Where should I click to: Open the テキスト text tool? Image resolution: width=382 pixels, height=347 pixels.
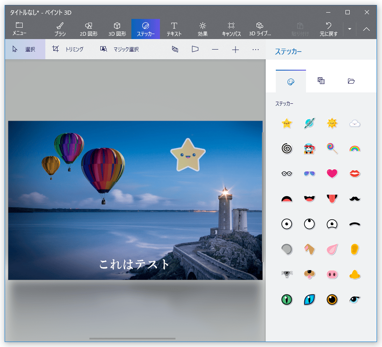click(174, 29)
